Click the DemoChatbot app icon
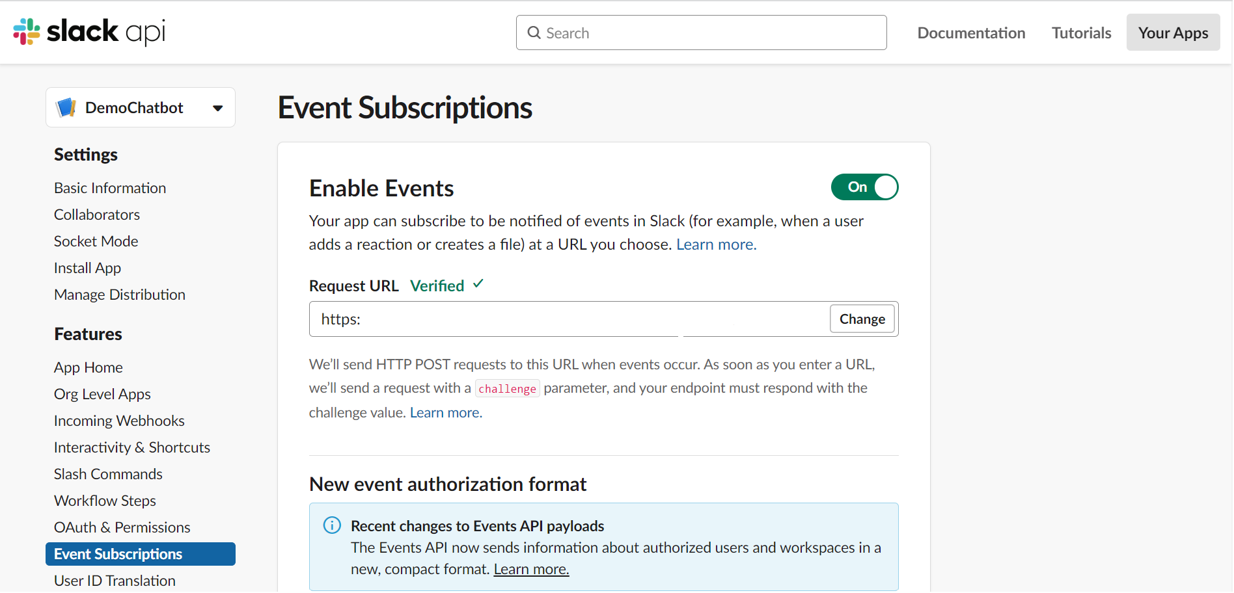Image resolution: width=1234 pixels, height=593 pixels. pyautogui.click(x=66, y=107)
